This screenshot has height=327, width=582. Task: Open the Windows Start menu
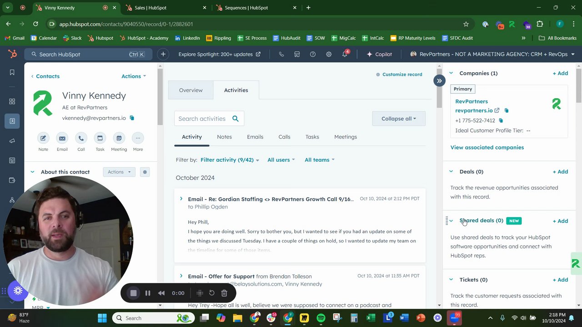click(102, 318)
